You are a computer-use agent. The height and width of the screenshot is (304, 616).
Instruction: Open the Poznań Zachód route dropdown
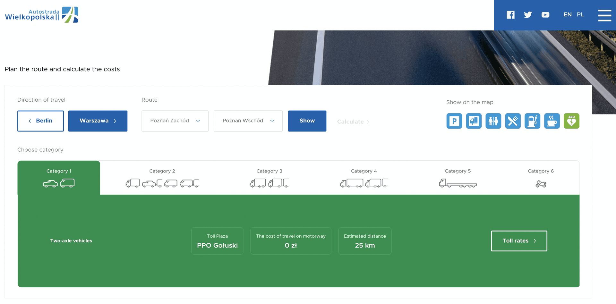coord(175,121)
